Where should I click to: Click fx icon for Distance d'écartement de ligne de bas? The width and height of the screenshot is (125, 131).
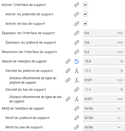(77, 99)
